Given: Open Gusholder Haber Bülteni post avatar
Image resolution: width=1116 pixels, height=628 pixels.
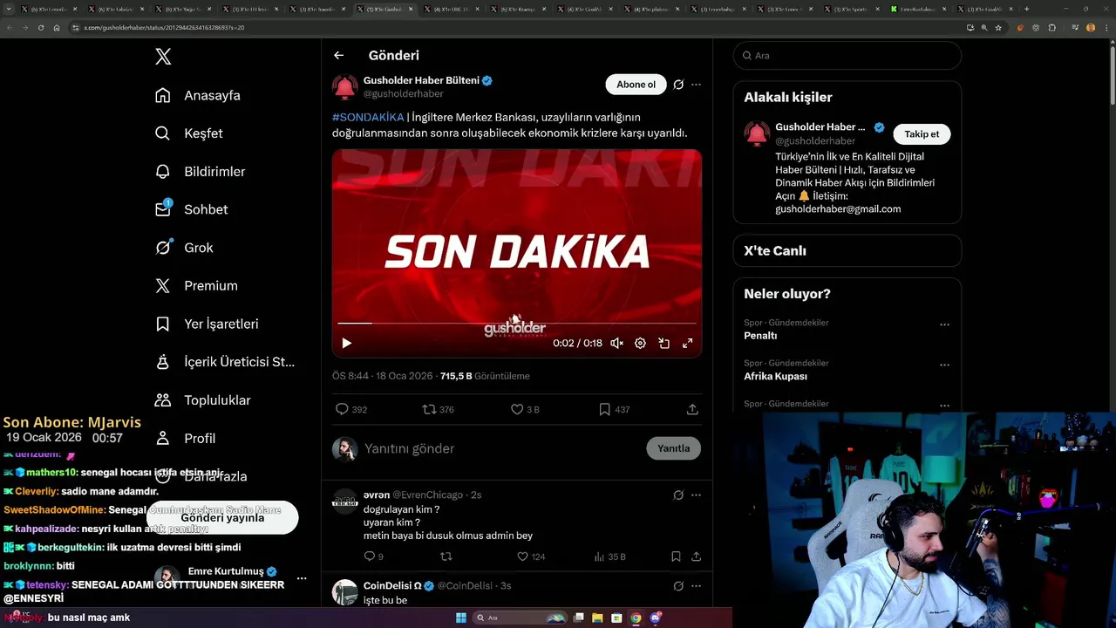Looking at the screenshot, I should tap(345, 87).
